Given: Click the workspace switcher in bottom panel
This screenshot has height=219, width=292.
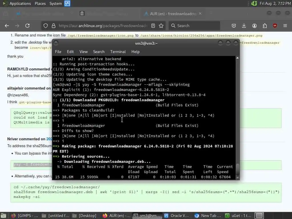Looking at the screenshot, I should (259, 216).
